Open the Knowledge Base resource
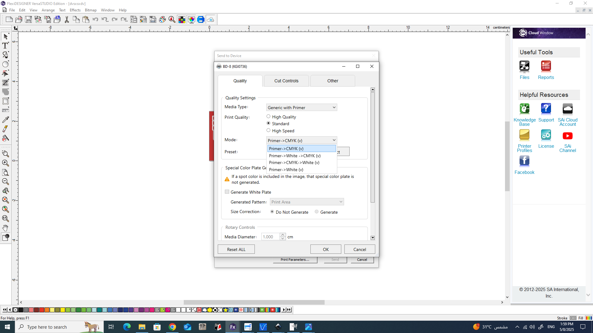Image resolution: width=593 pixels, height=333 pixels. pyautogui.click(x=524, y=115)
